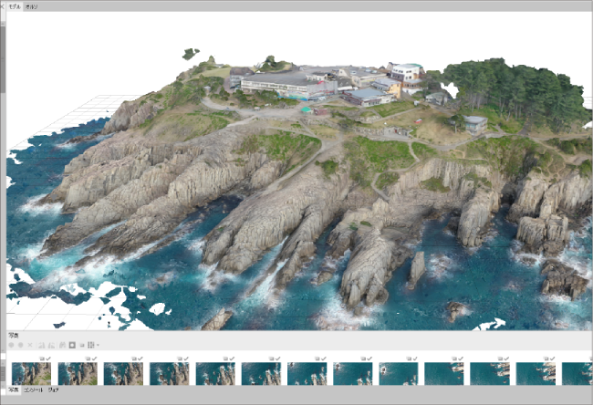Viewport: 593px width, 405px height.
Task: Open the コンソール tab at the bottom
Action: 33,389
